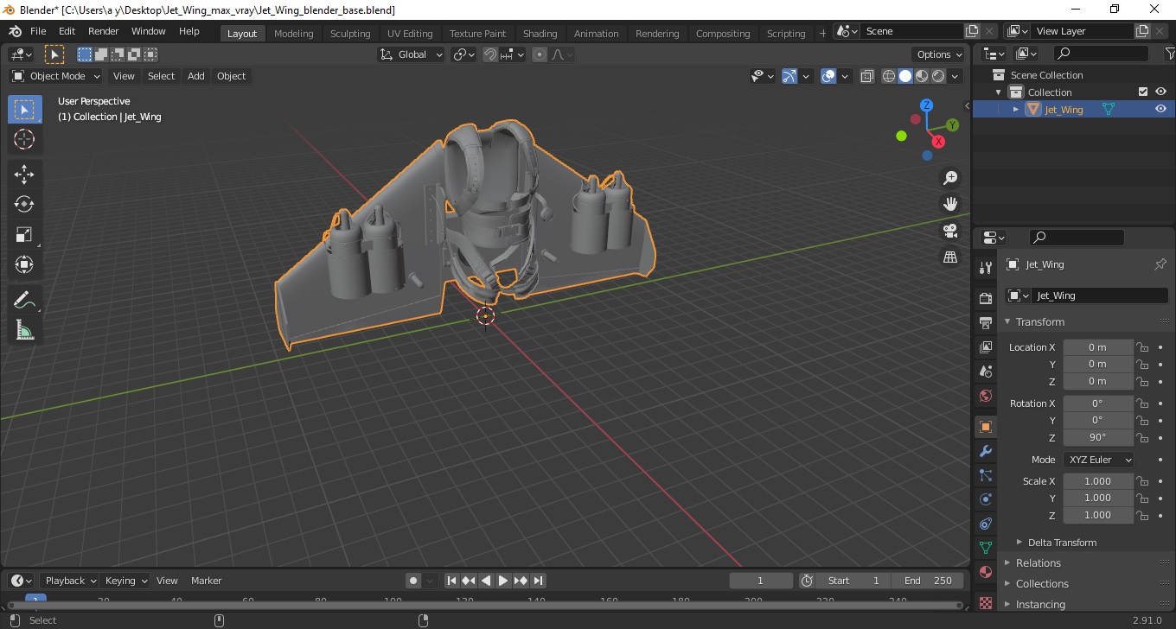
Task: Select the Measure ruler tool
Action: click(24, 330)
